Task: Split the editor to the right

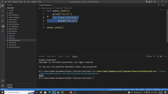Action: 163,5
